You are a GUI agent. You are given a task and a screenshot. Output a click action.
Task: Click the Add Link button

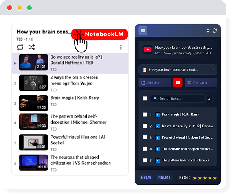[155, 83]
